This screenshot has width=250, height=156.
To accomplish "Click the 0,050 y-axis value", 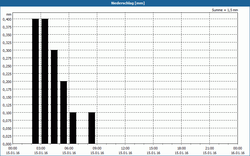I will click(x=7, y=129).
